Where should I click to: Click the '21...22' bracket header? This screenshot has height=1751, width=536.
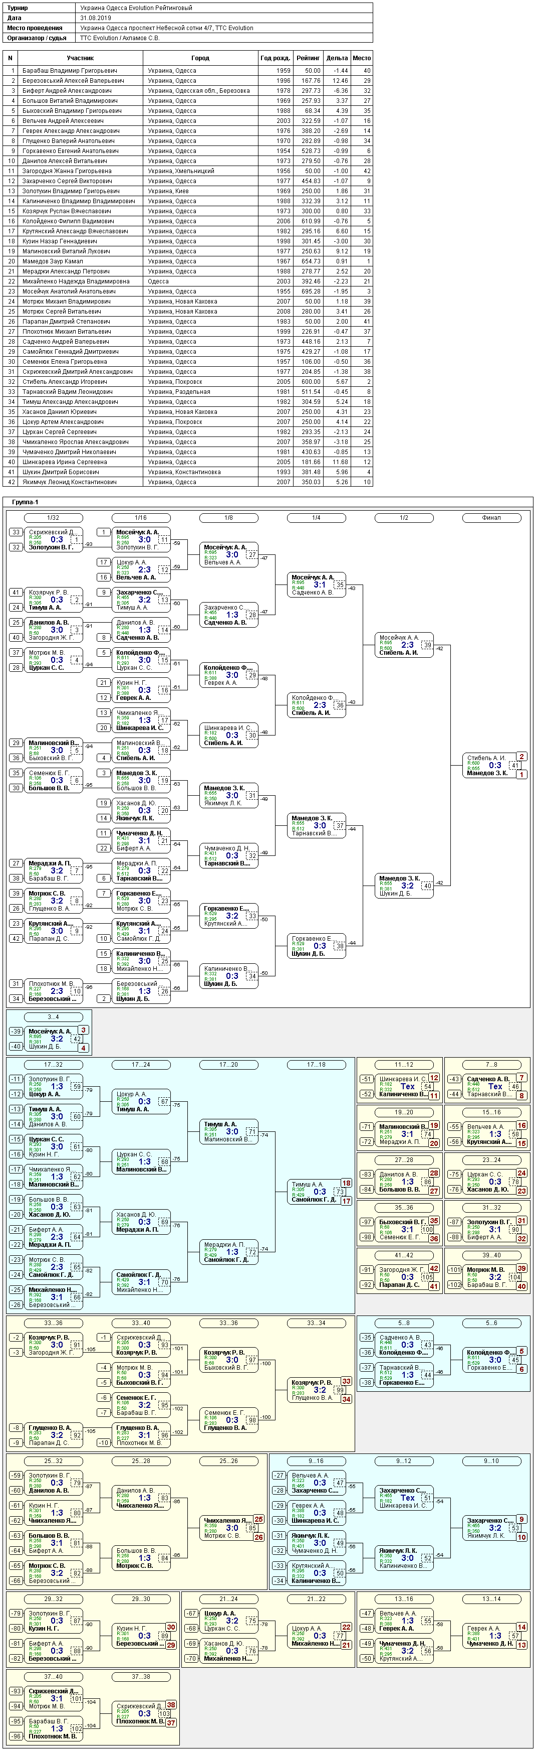[x=316, y=1599]
